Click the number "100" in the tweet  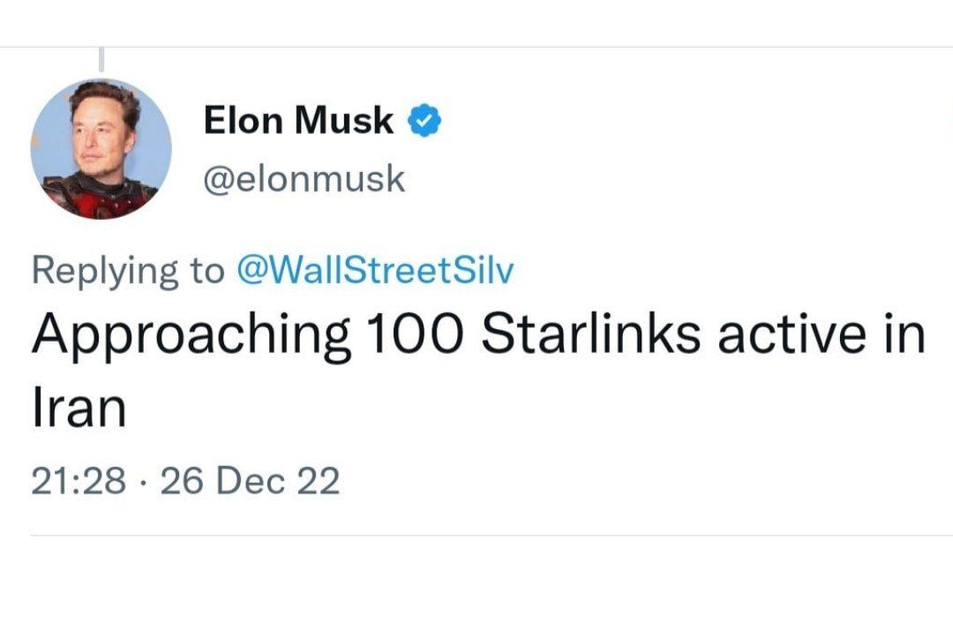point(415,336)
